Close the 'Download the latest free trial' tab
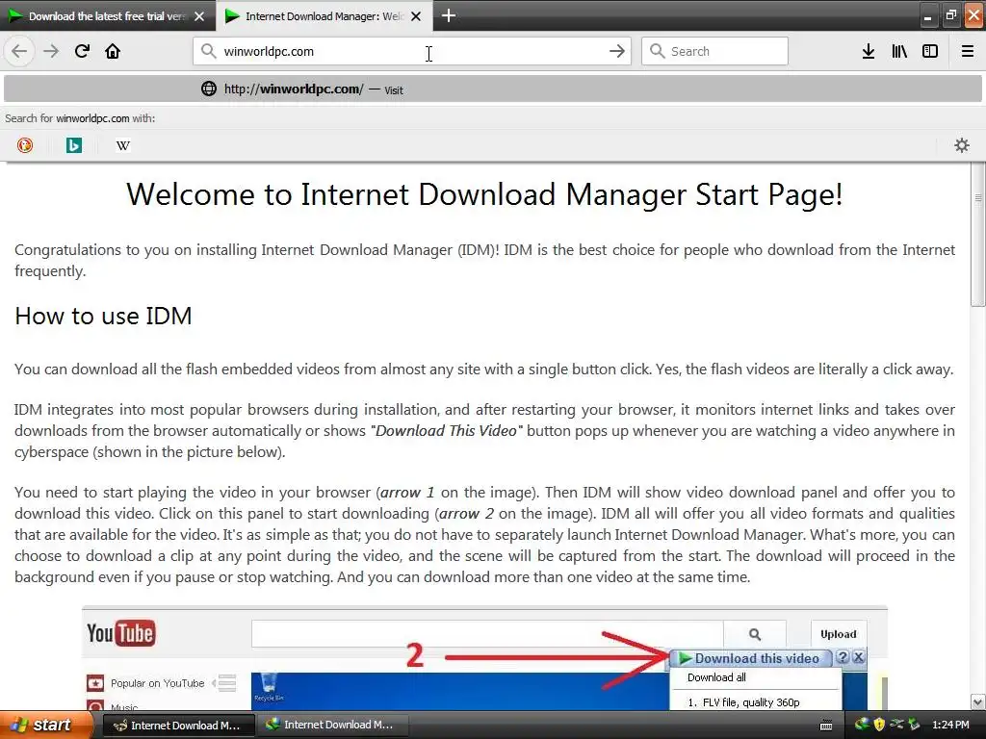Screen dimensions: 986x739 [199, 16]
